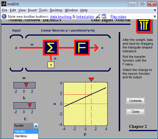Open the Desktop menu
The image size is (158, 139).
click(x=56, y=10)
